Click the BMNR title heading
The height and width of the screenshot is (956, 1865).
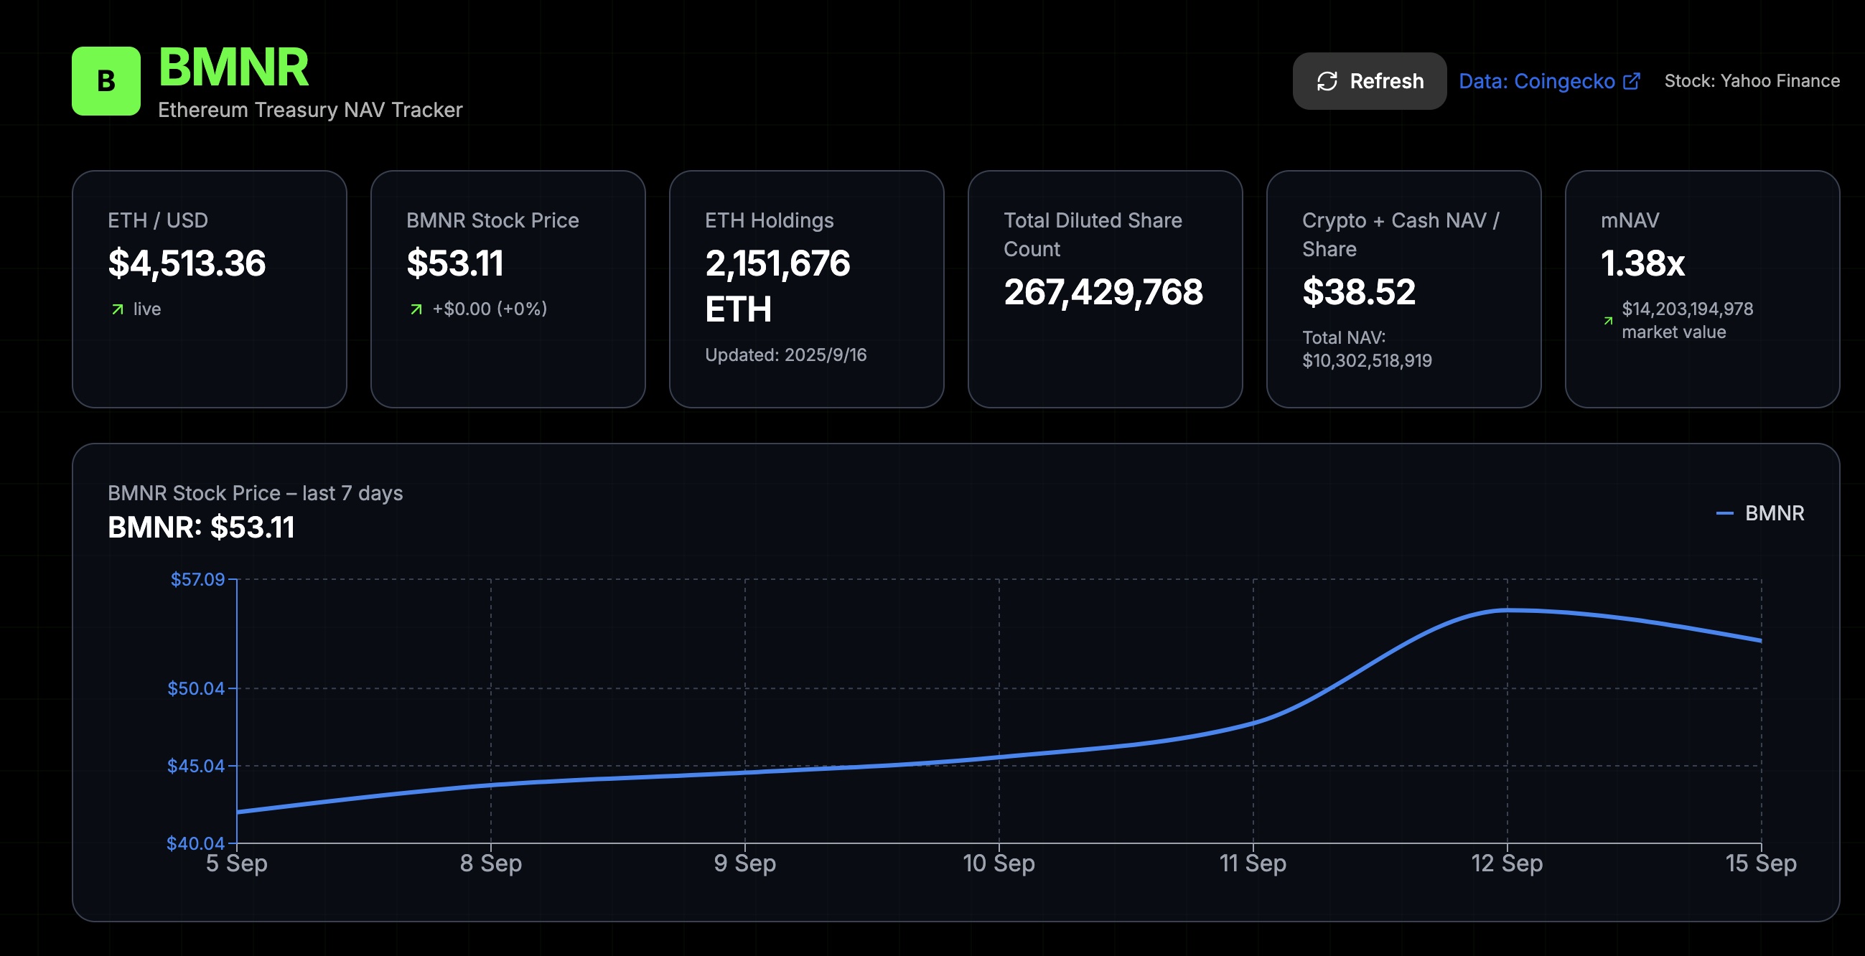click(233, 67)
